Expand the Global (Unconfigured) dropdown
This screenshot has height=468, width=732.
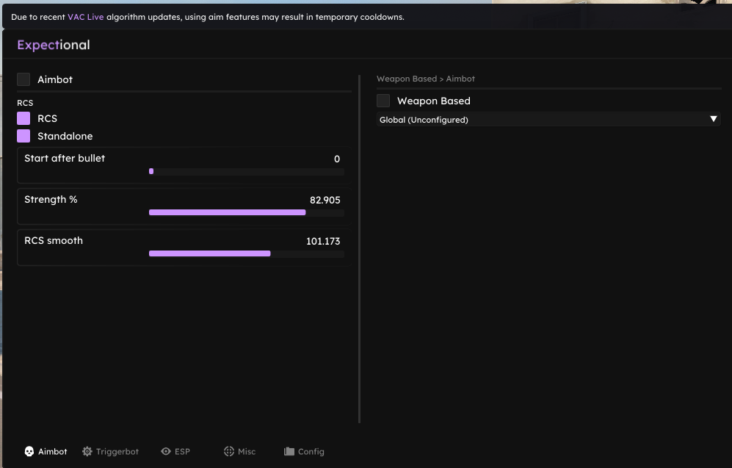click(x=548, y=119)
